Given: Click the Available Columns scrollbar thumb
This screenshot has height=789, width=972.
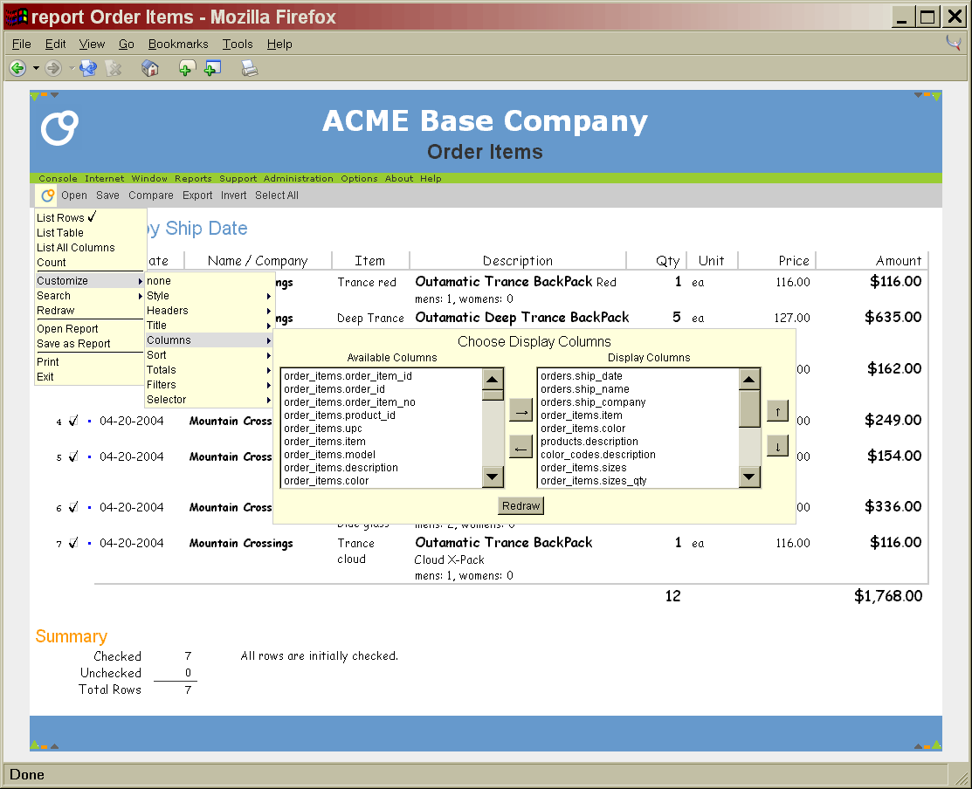Looking at the screenshot, I should (493, 395).
